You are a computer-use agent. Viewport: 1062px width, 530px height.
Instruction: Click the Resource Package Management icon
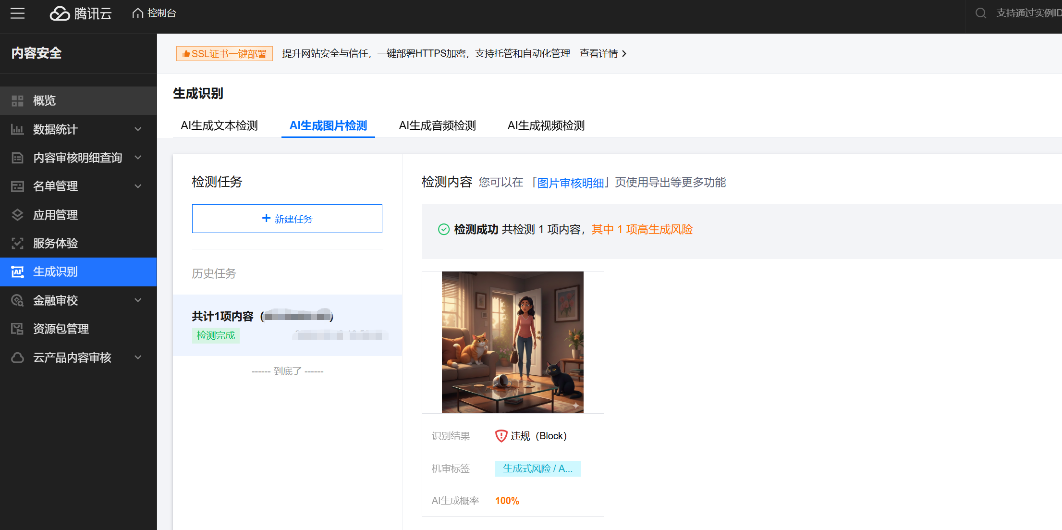click(18, 329)
